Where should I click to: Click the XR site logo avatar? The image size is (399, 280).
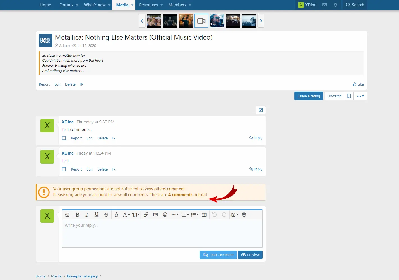tap(46, 40)
